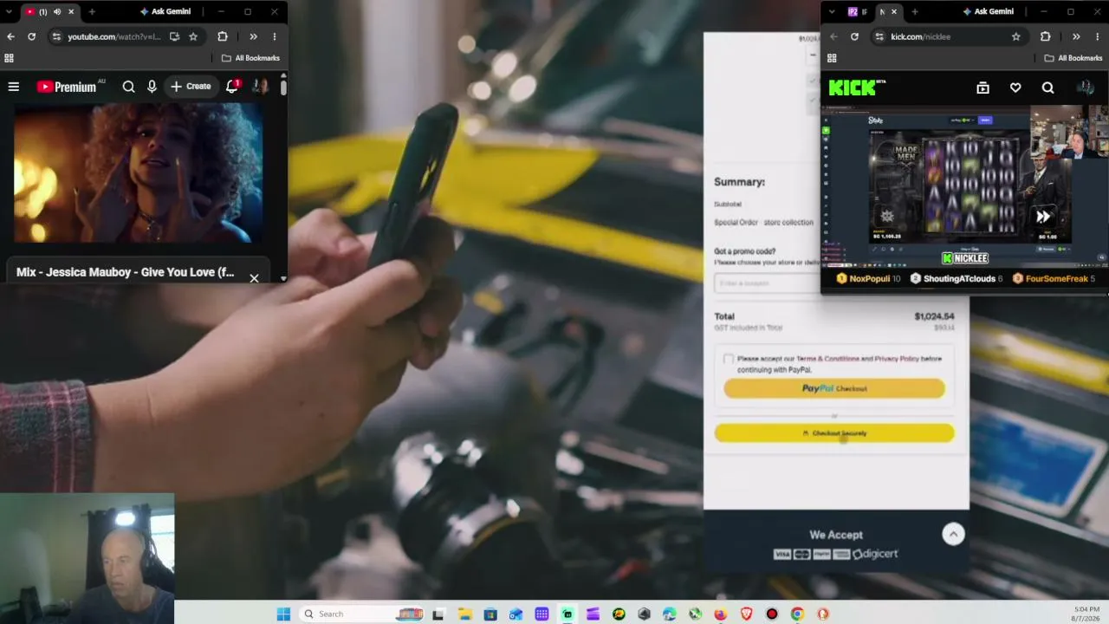Install app icon in the YouTube address bar
This screenshot has height=624, width=1109.
coord(174,36)
